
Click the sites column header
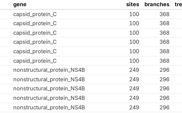133,4
